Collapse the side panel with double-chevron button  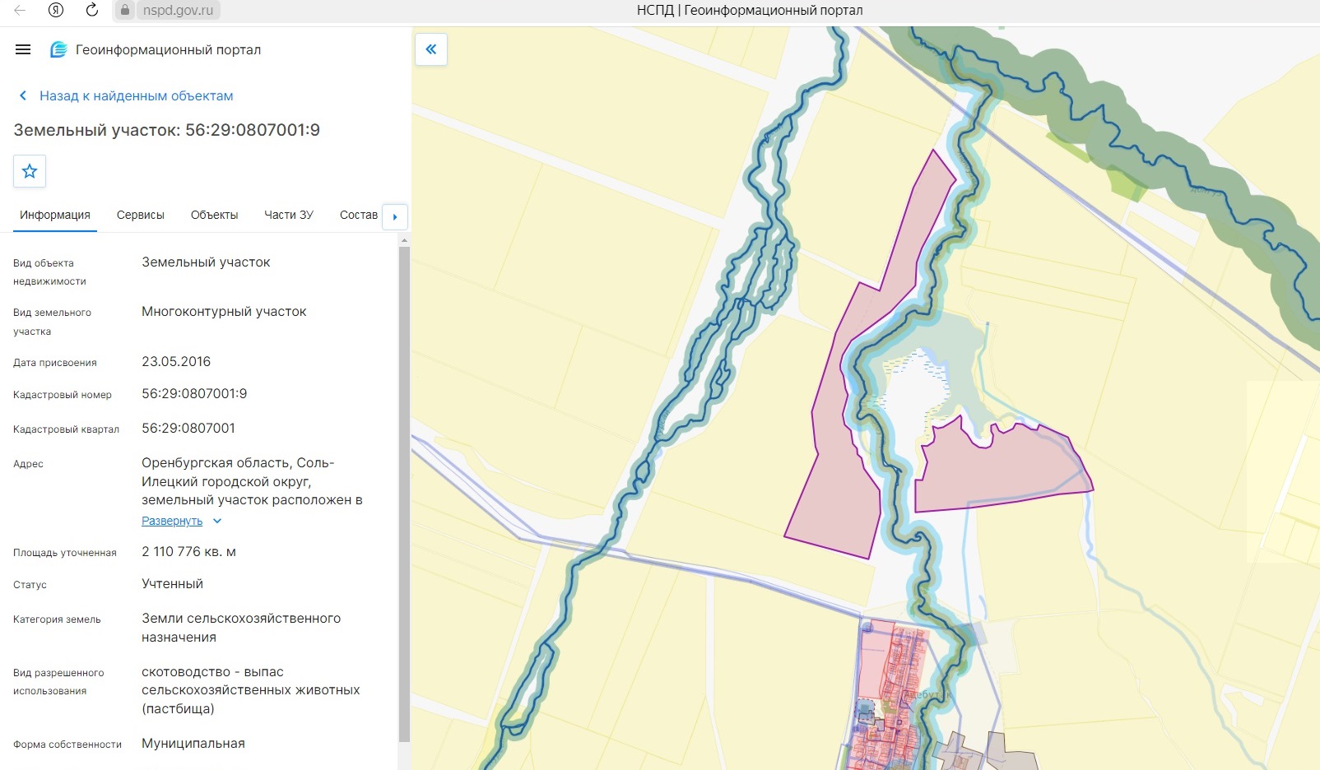(431, 49)
